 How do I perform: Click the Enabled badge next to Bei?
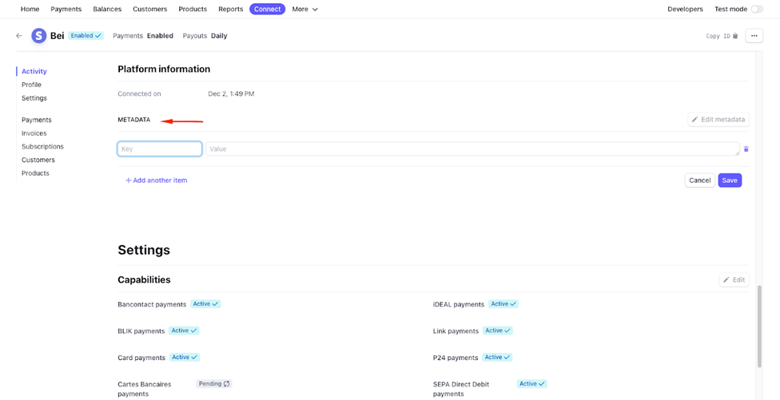point(86,36)
